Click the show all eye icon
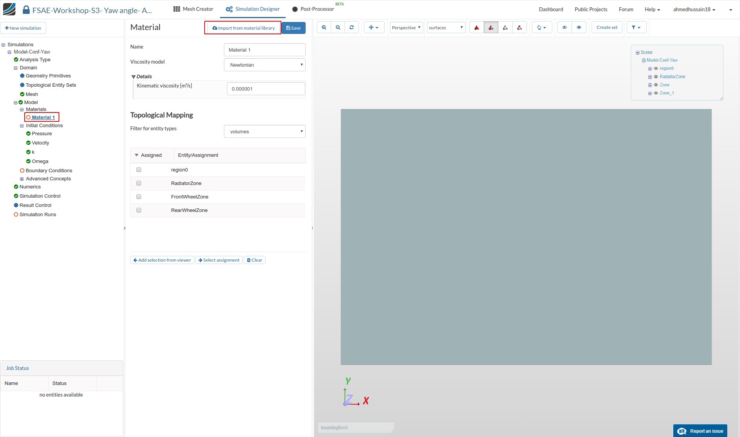Viewport: 740px width, 437px height. click(x=579, y=27)
